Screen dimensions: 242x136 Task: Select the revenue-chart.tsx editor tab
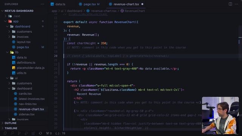126,4
